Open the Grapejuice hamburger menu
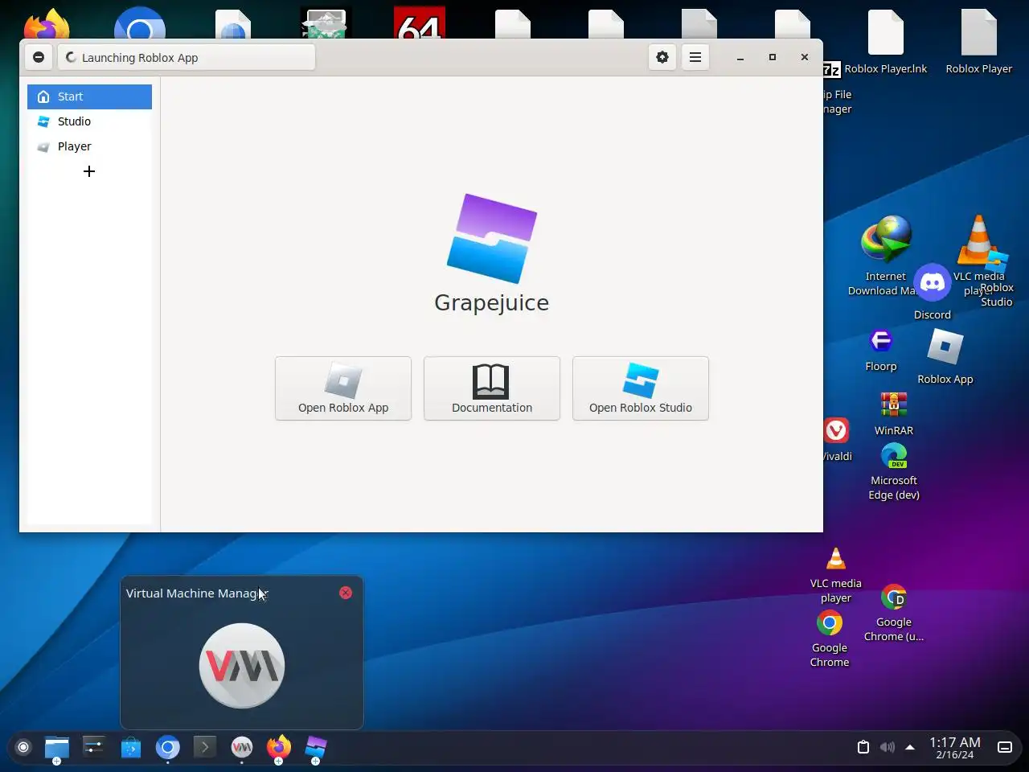The height and width of the screenshot is (772, 1029). (x=695, y=57)
